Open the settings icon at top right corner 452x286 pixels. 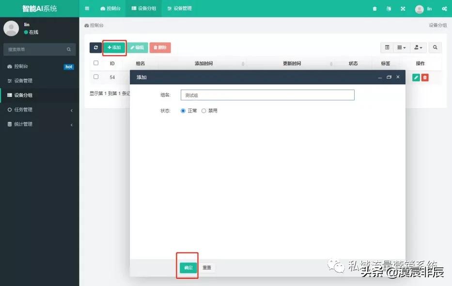[445, 8]
